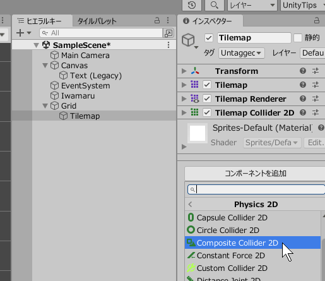Open the Untagged tag dropdown
This screenshot has width=325, height=281.
tap(242, 53)
